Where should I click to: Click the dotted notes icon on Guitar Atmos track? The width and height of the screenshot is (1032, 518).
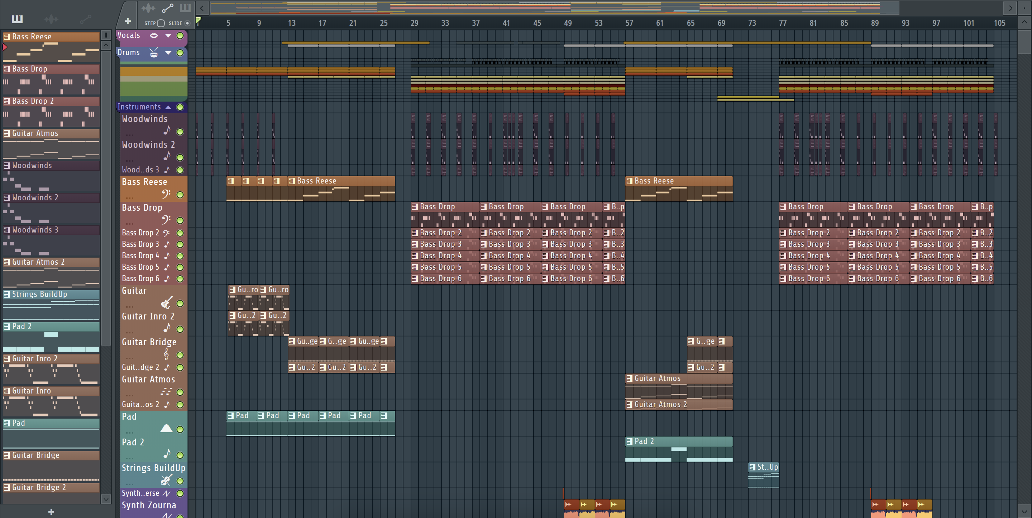(166, 392)
